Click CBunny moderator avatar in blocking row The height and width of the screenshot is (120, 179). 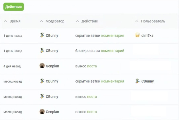(42, 51)
